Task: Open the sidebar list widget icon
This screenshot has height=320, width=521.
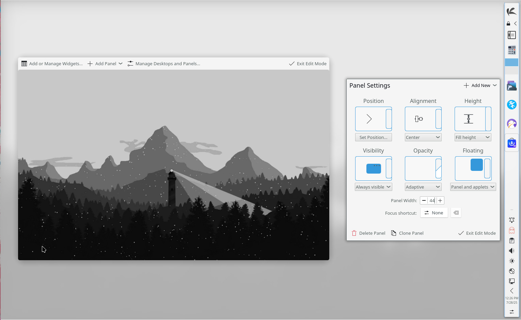Action: [511, 35]
